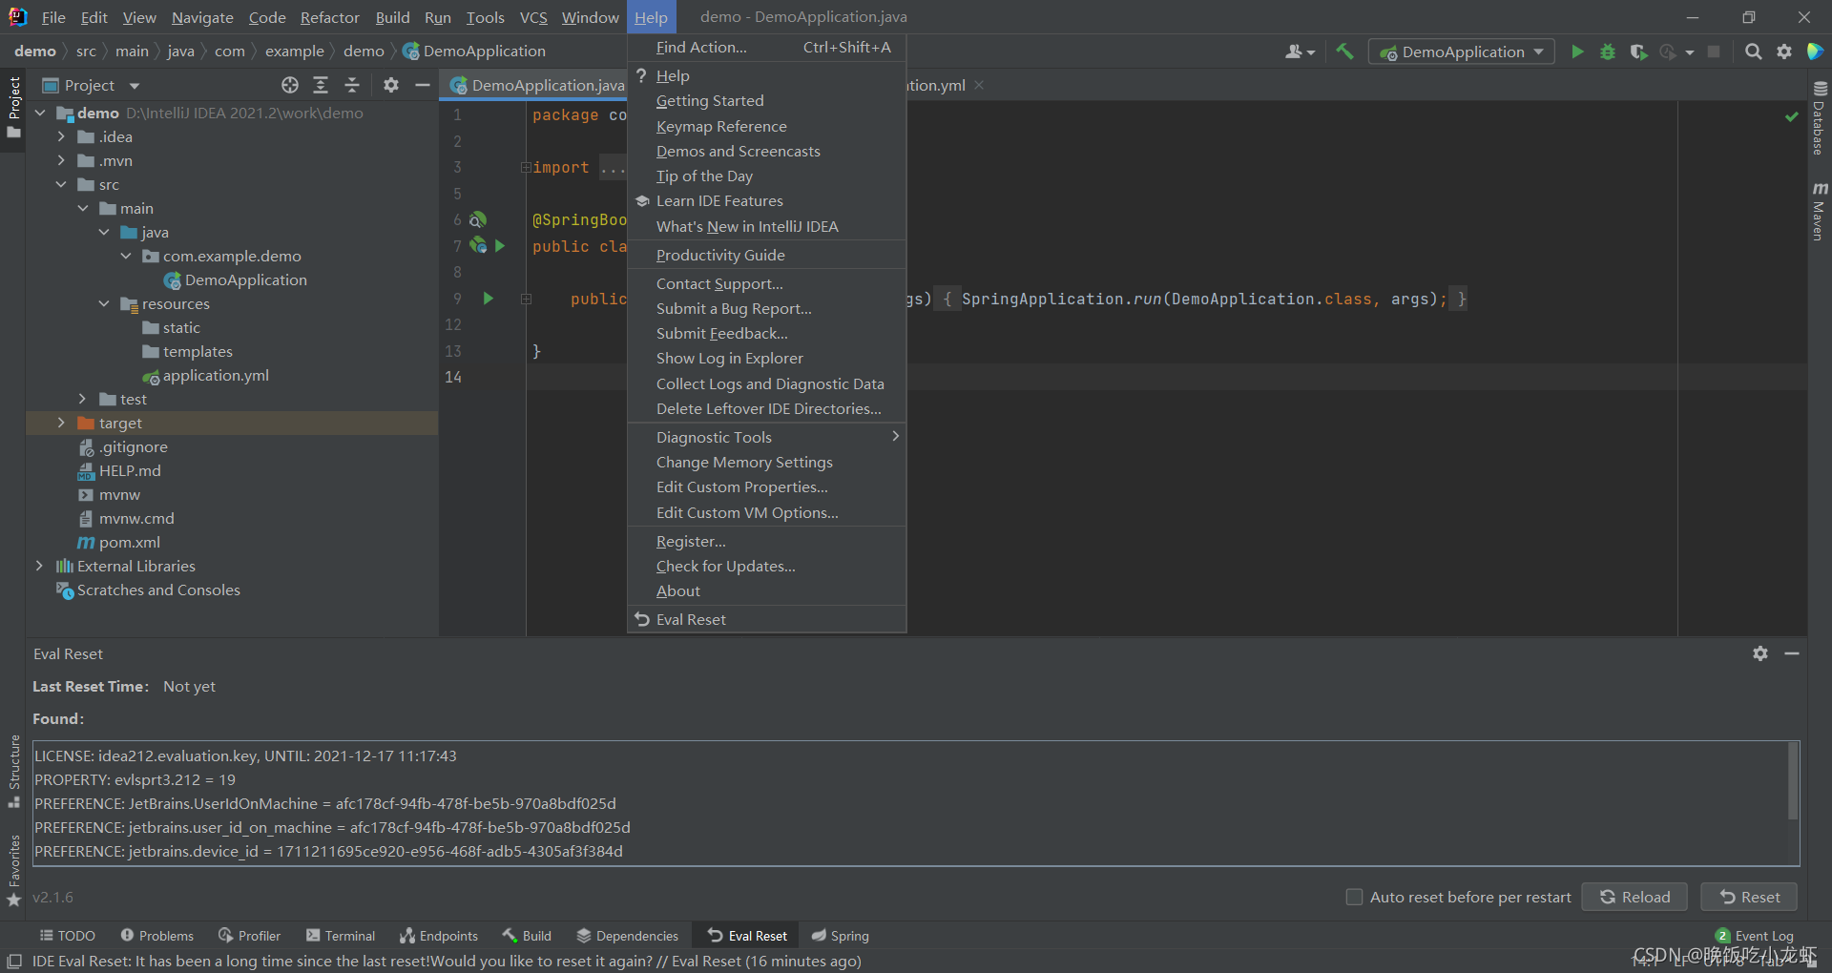Open Eval Reset panel settings gear
This screenshot has width=1832, height=973.
coord(1759,653)
